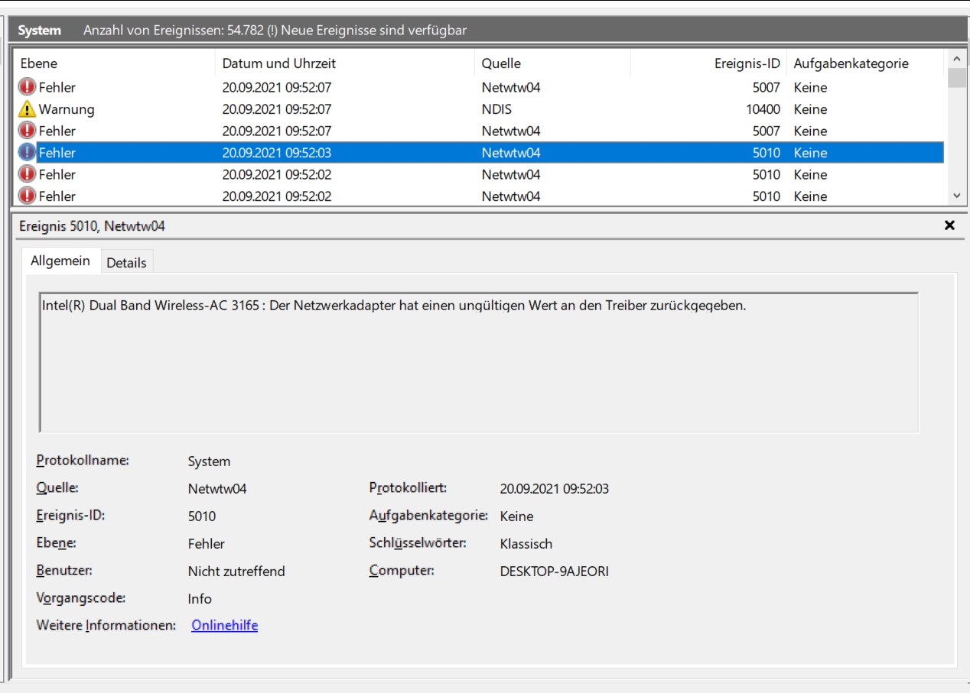Sort by the Quelle column header
Viewport: 970px width, 693px height.
click(552, 63)
